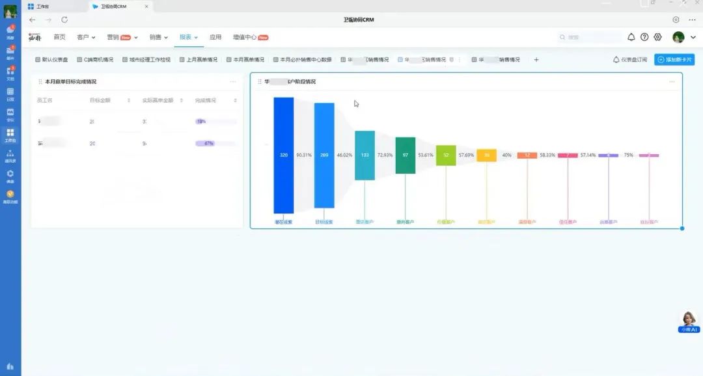Expand the 销售 menu dropdown

click(159, 37)
